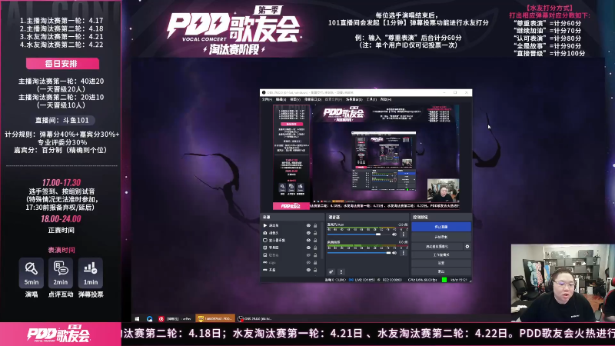Viewport: 615px width, 346px height.
Task: Toggle visibility of the display capture source
Action: pyautogui.click(x=308, y=240)
